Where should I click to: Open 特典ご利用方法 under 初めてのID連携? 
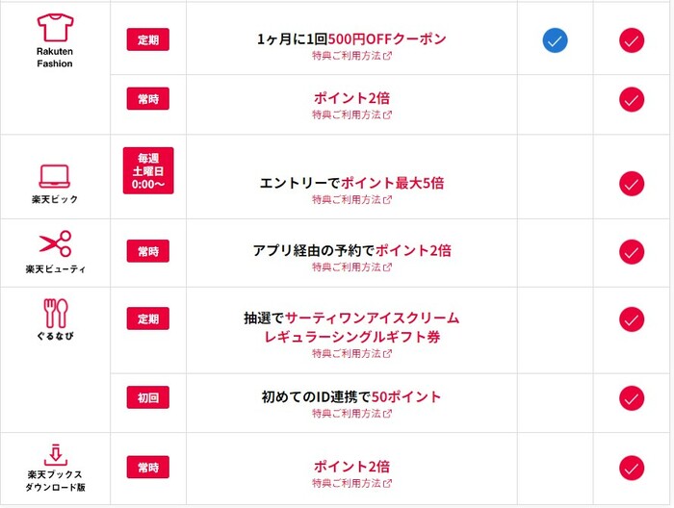tap(351, 414)
